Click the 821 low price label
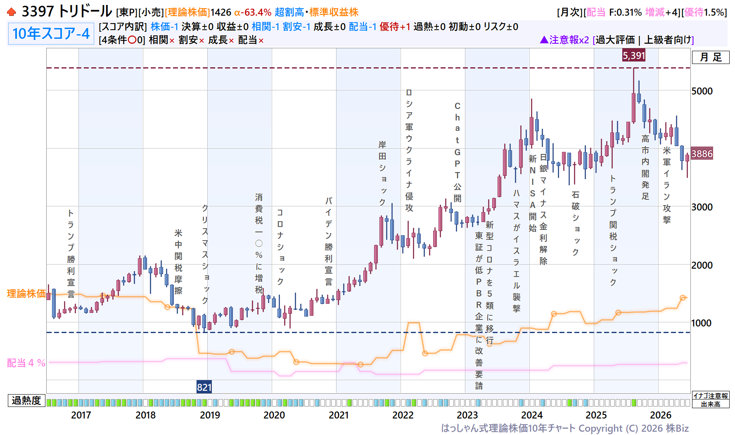The width and height of the screenshot is (735, 435). (204, 387)
